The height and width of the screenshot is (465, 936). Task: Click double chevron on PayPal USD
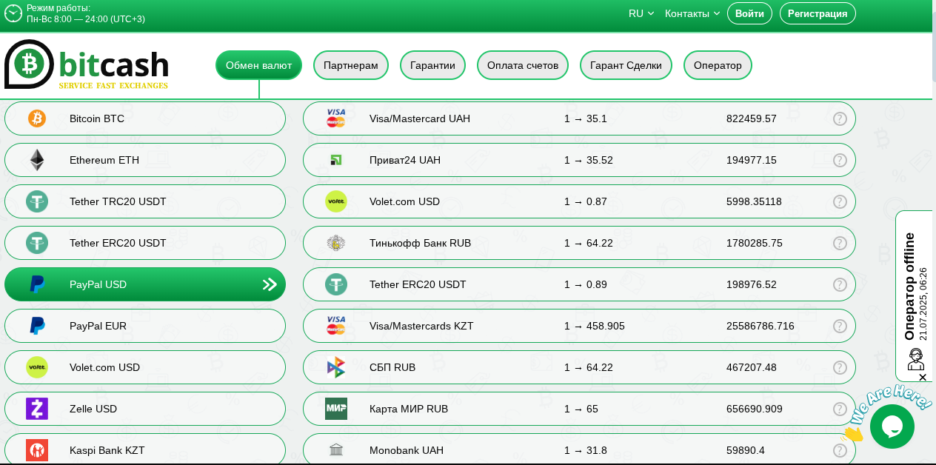pos(270,284)
